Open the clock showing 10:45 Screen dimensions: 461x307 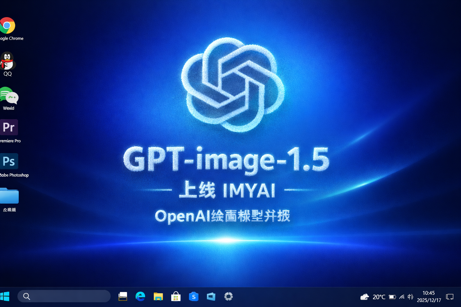(x=429, y=293)
